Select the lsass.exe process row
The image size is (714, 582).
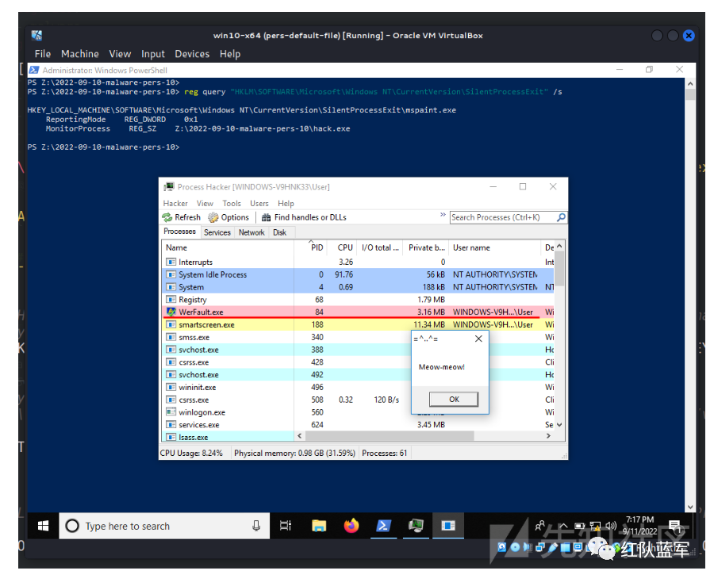[228, 438]
